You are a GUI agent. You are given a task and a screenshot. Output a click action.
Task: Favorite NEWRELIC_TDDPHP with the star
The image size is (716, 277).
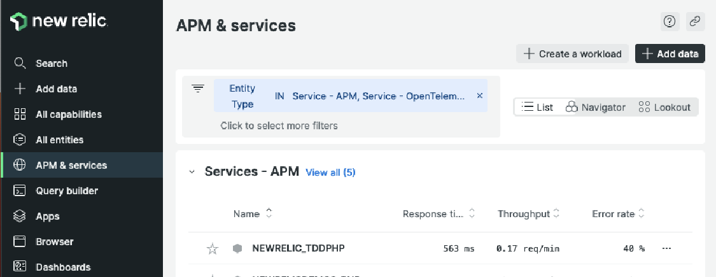(213, 248)
